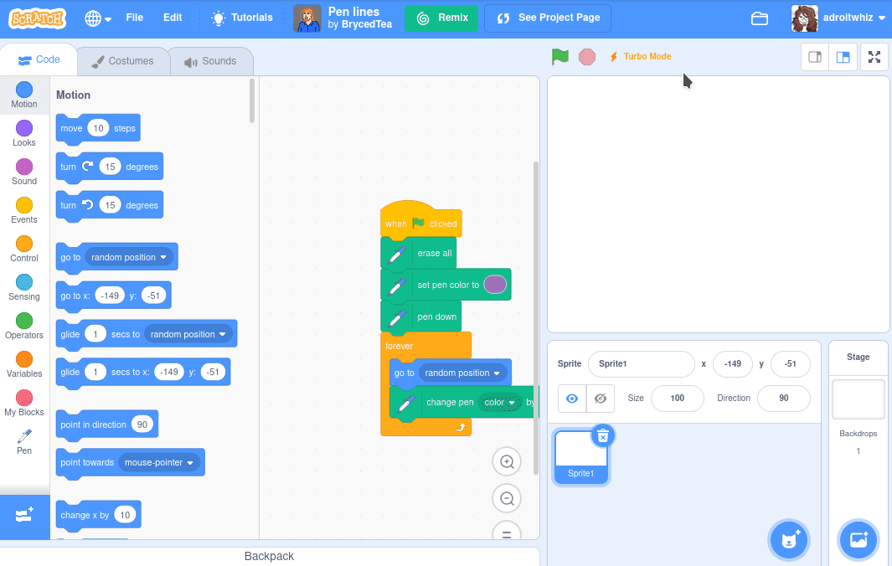
Task: Select the Variables block category
Action: tap(24, 364)
